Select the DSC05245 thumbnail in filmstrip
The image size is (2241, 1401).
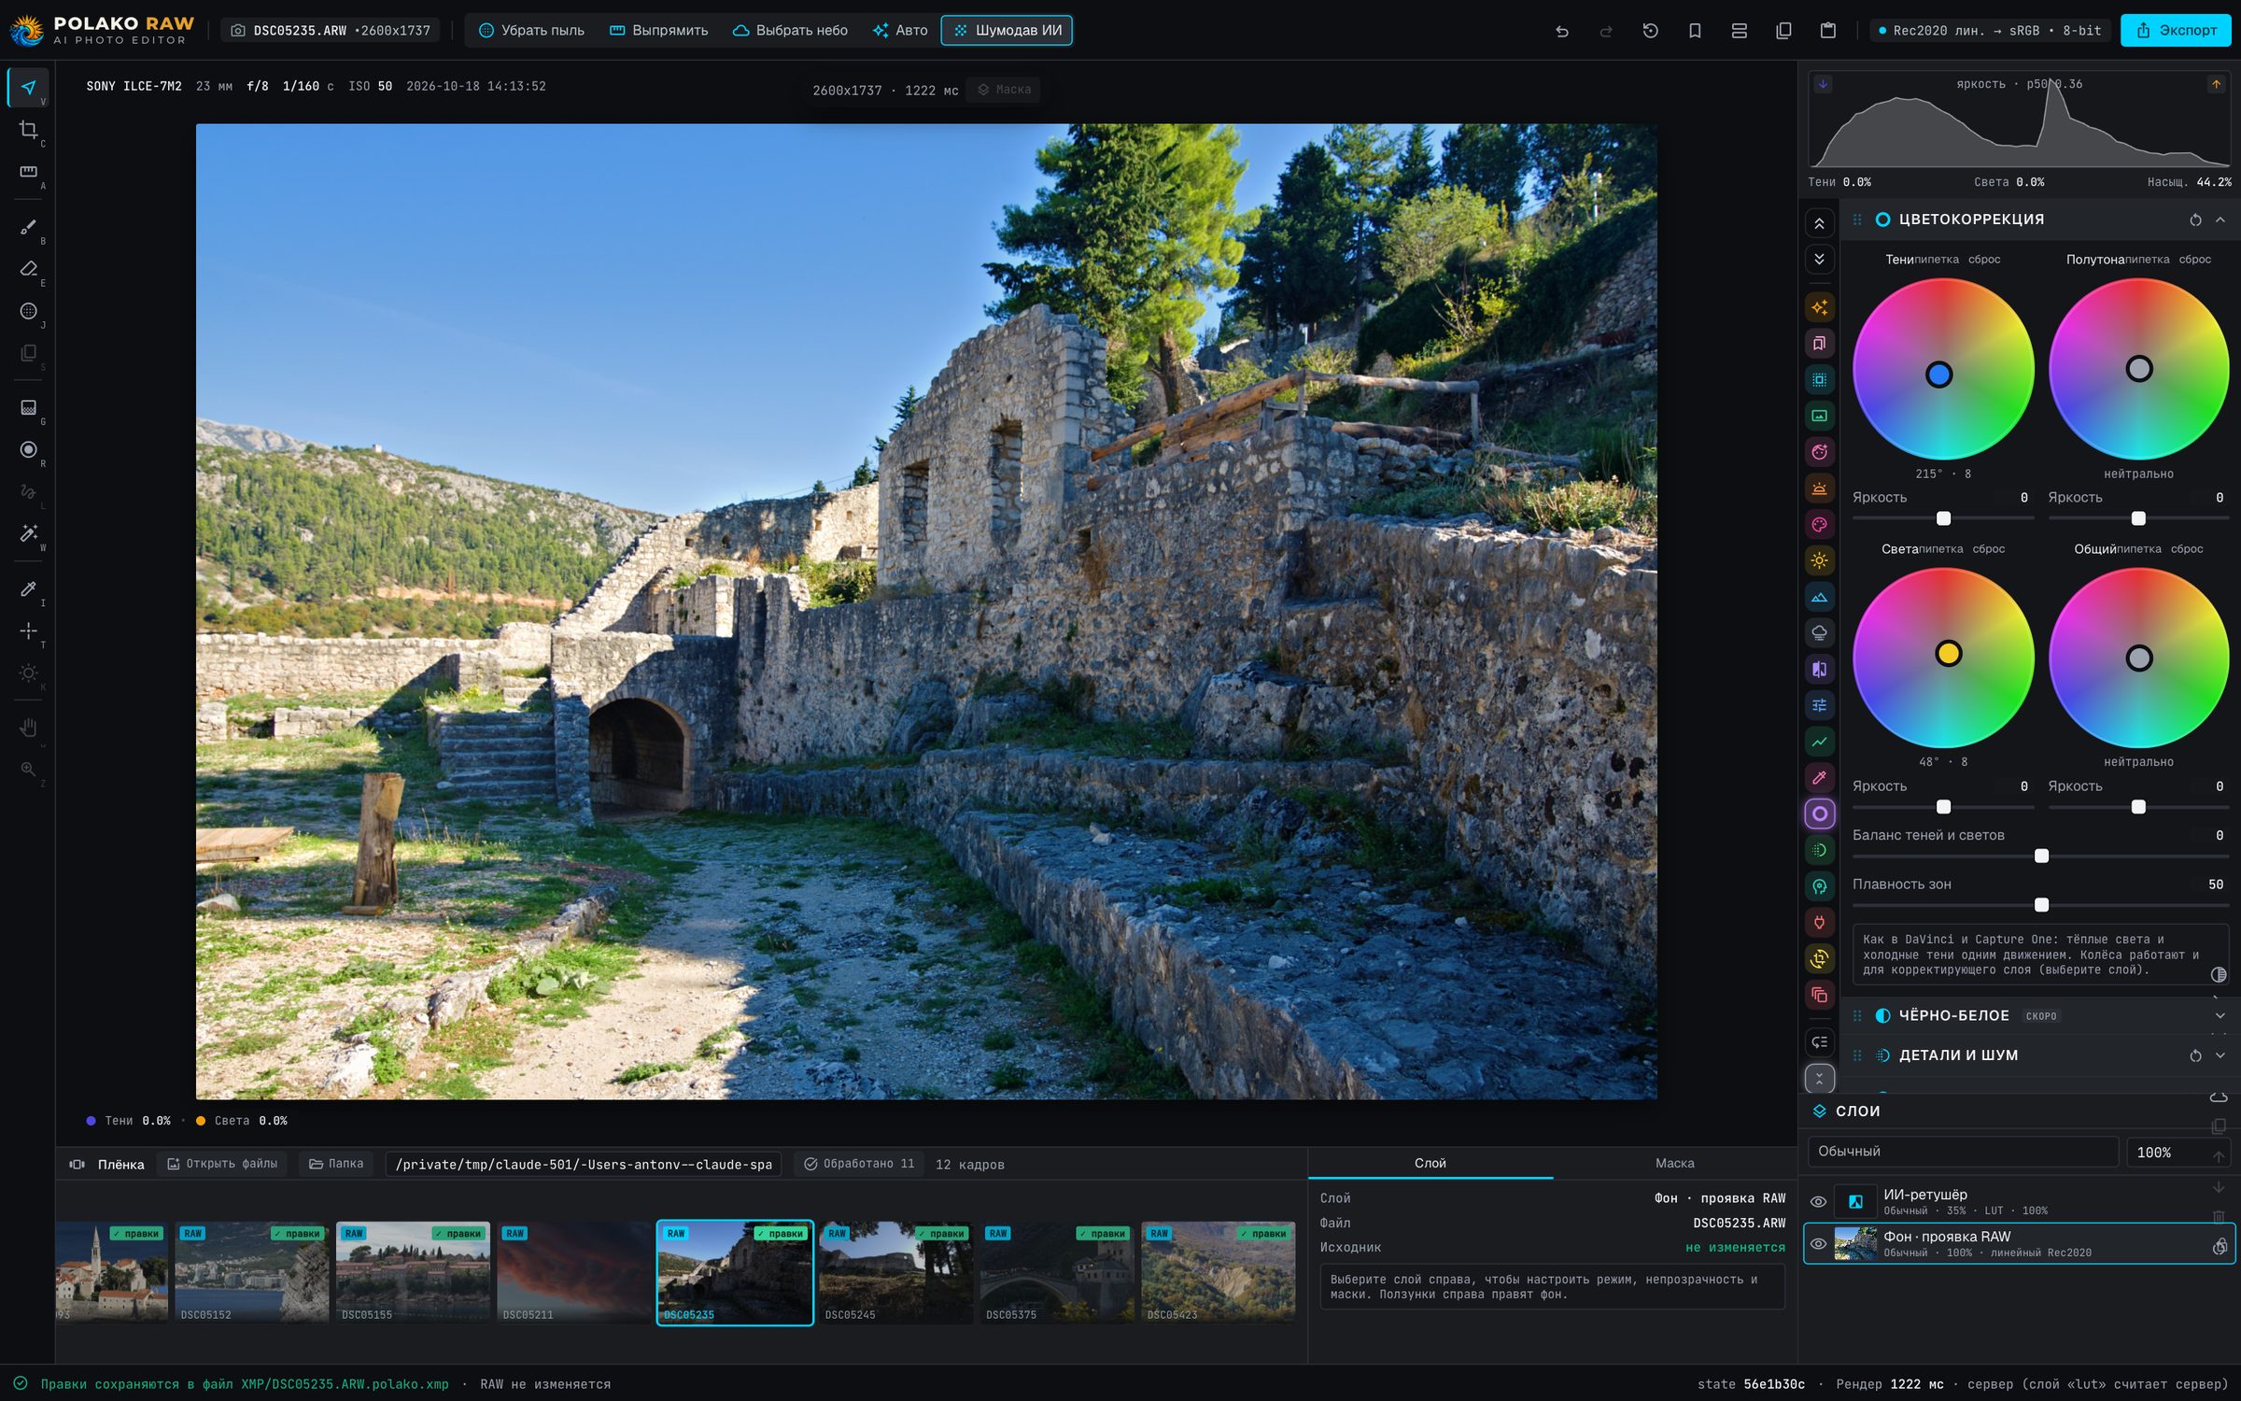tap(895, 1273)
